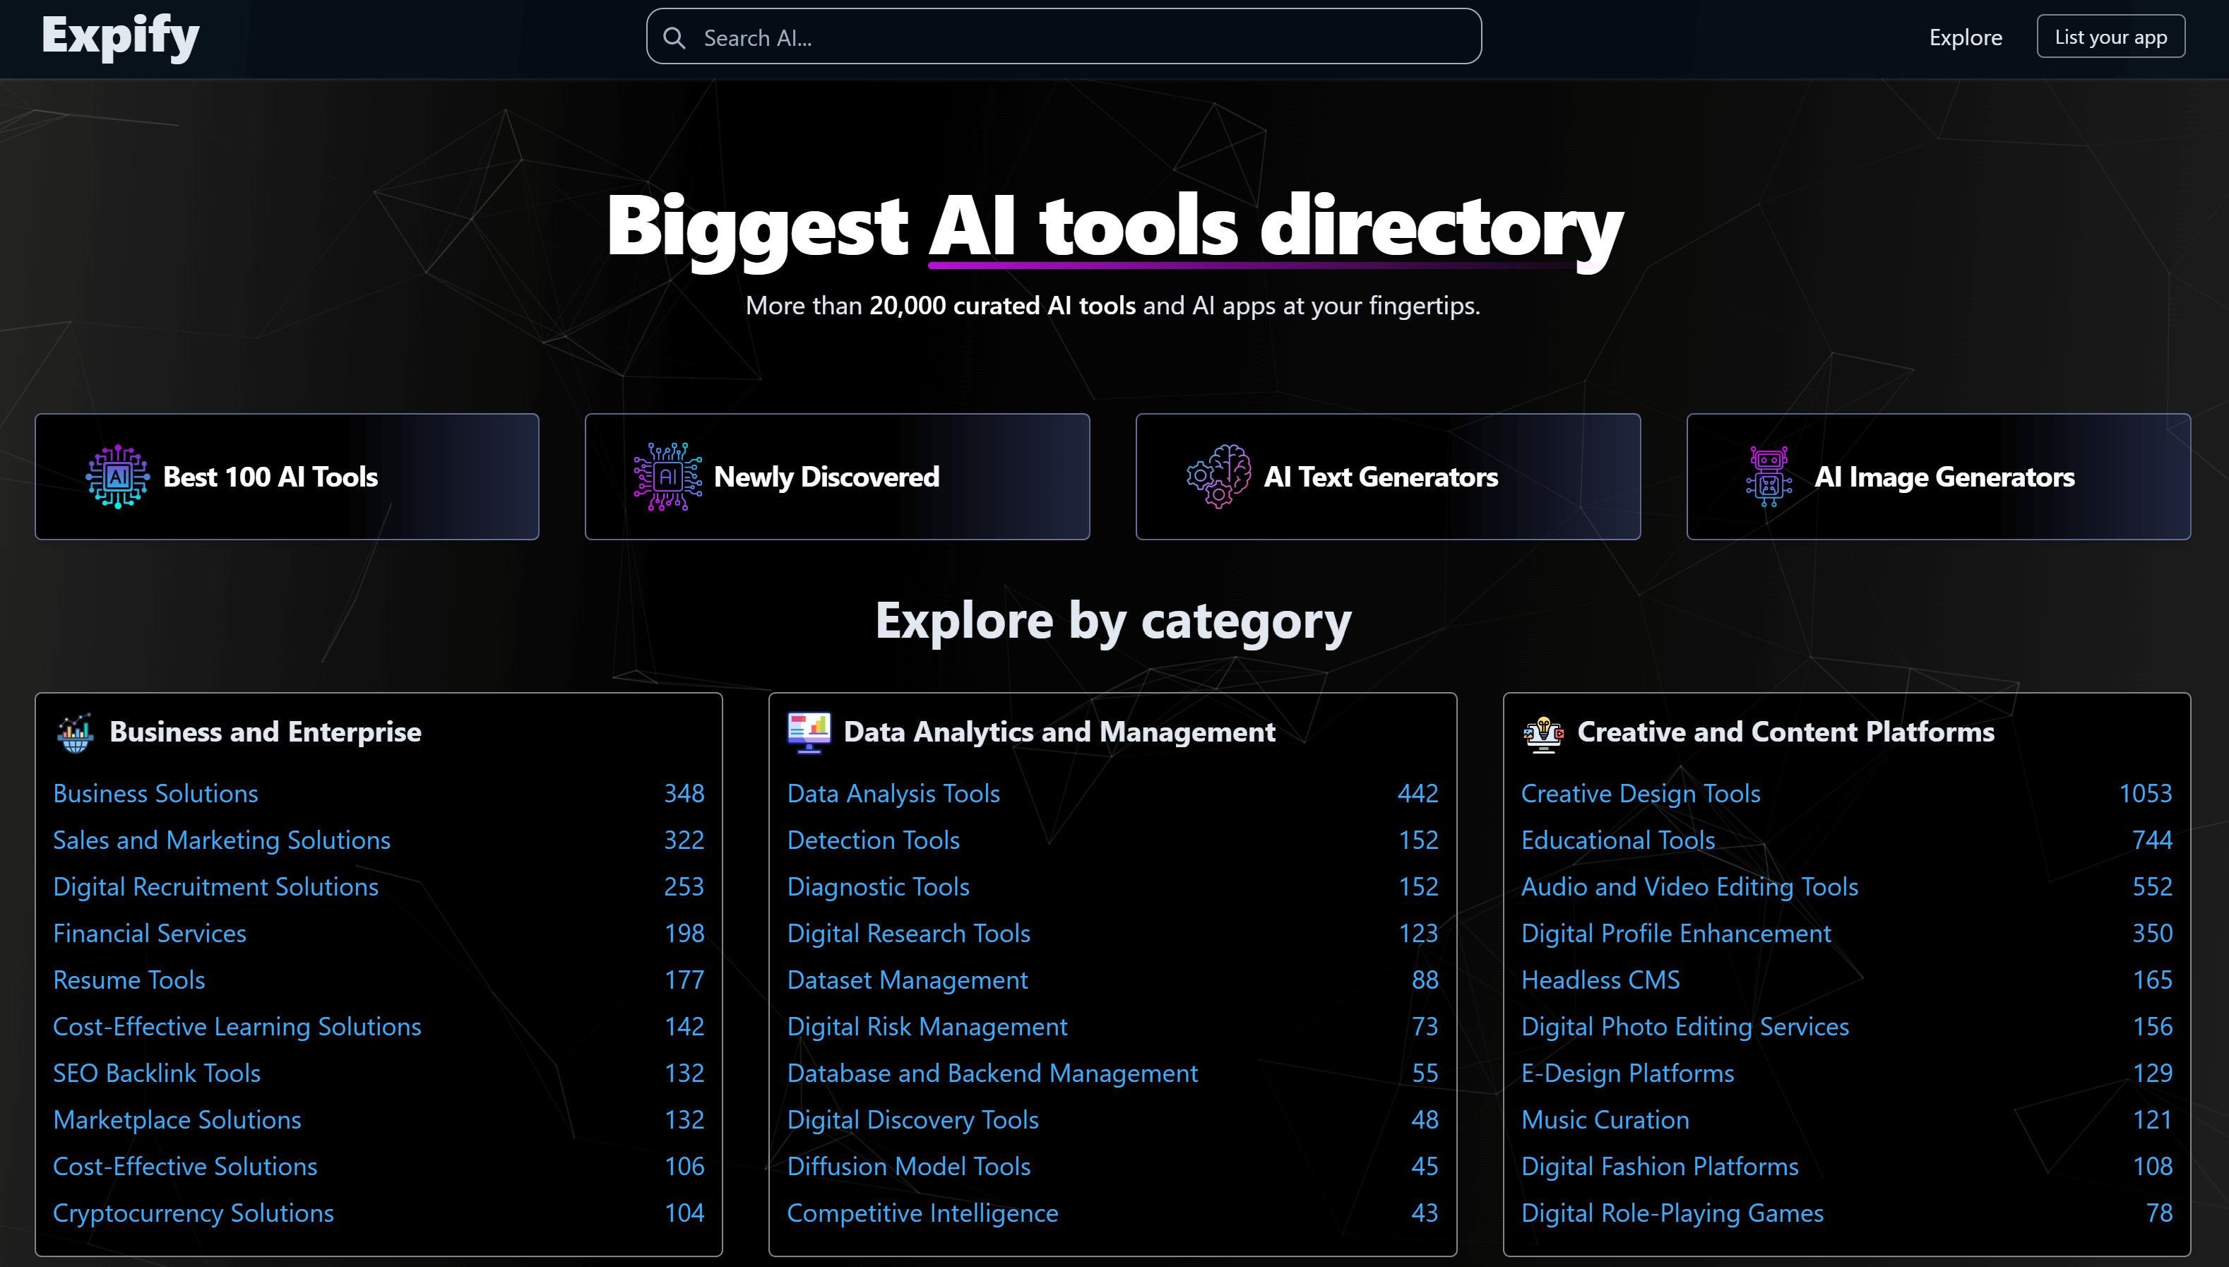Click the AI chip icon on Best 100 AI Tools

click(117, 476)
